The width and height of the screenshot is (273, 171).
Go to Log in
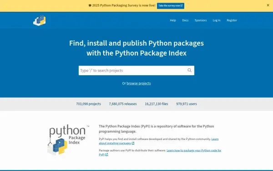click(217, 20)
